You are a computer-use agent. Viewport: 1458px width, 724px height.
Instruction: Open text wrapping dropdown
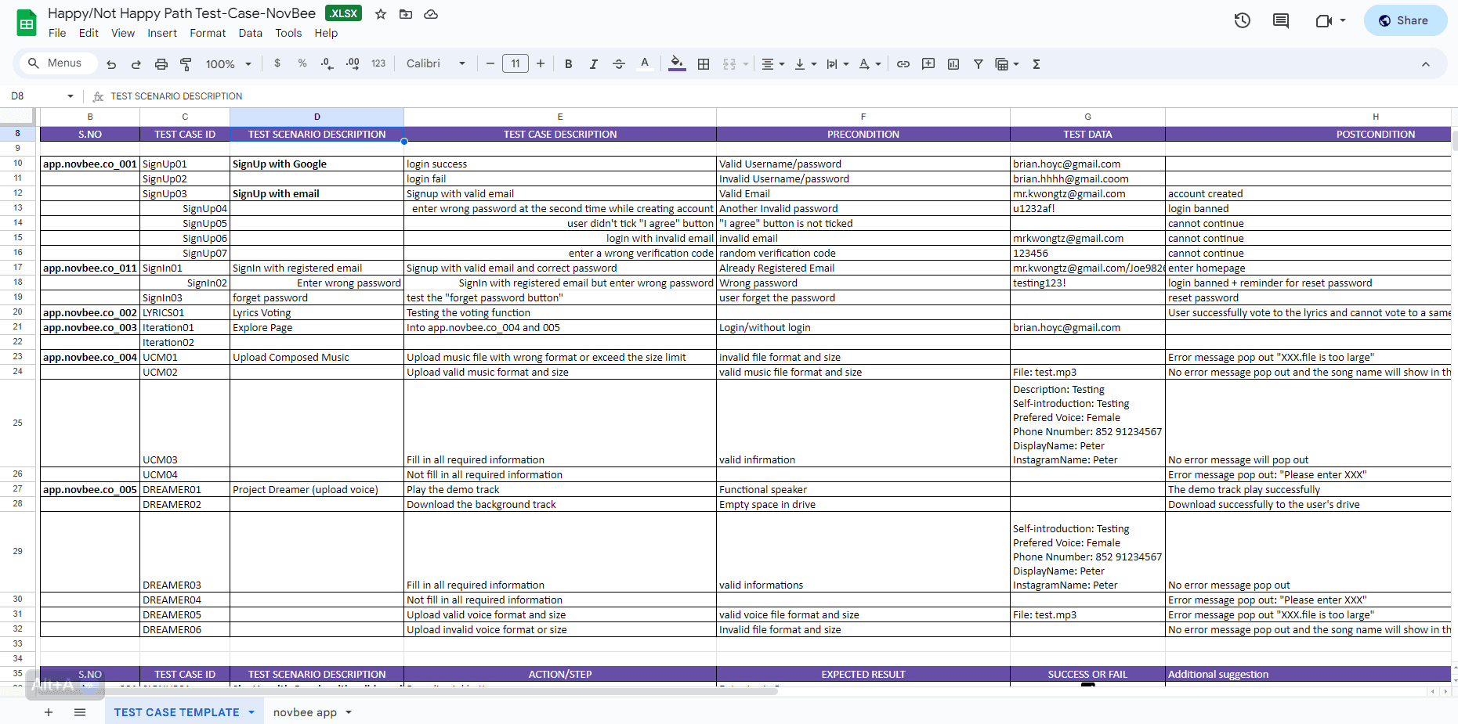point(838,64)
